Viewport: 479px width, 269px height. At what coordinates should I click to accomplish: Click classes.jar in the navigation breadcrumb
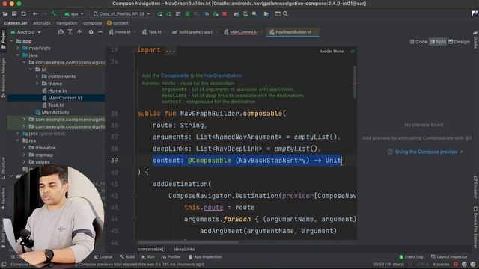pyautogui.click(x=16, y=23)
